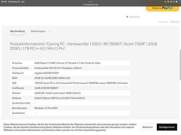Click the PayPal logo in yellow button

click(x=167, y=8)
